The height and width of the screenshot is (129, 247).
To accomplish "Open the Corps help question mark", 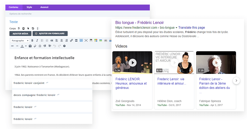I will point(19,28).
